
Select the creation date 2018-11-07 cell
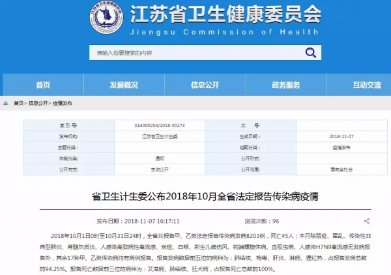pyautogui.click(x=341, y=137)
